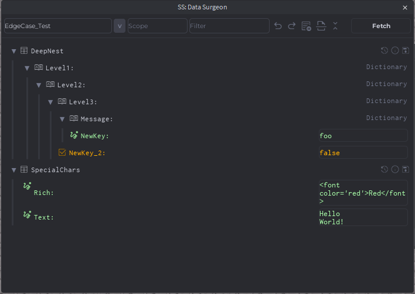Click the dictionary book icon for Level2
This screenshot has height=294, width=415.
[50, 84]
